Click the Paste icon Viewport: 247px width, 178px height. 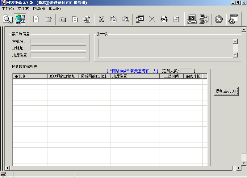coord(125,19)
